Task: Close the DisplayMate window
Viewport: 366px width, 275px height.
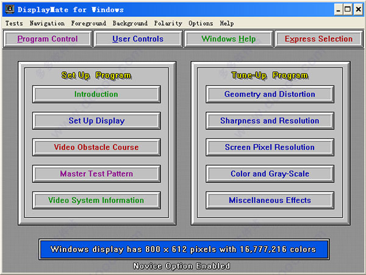Action: (358, 10)
